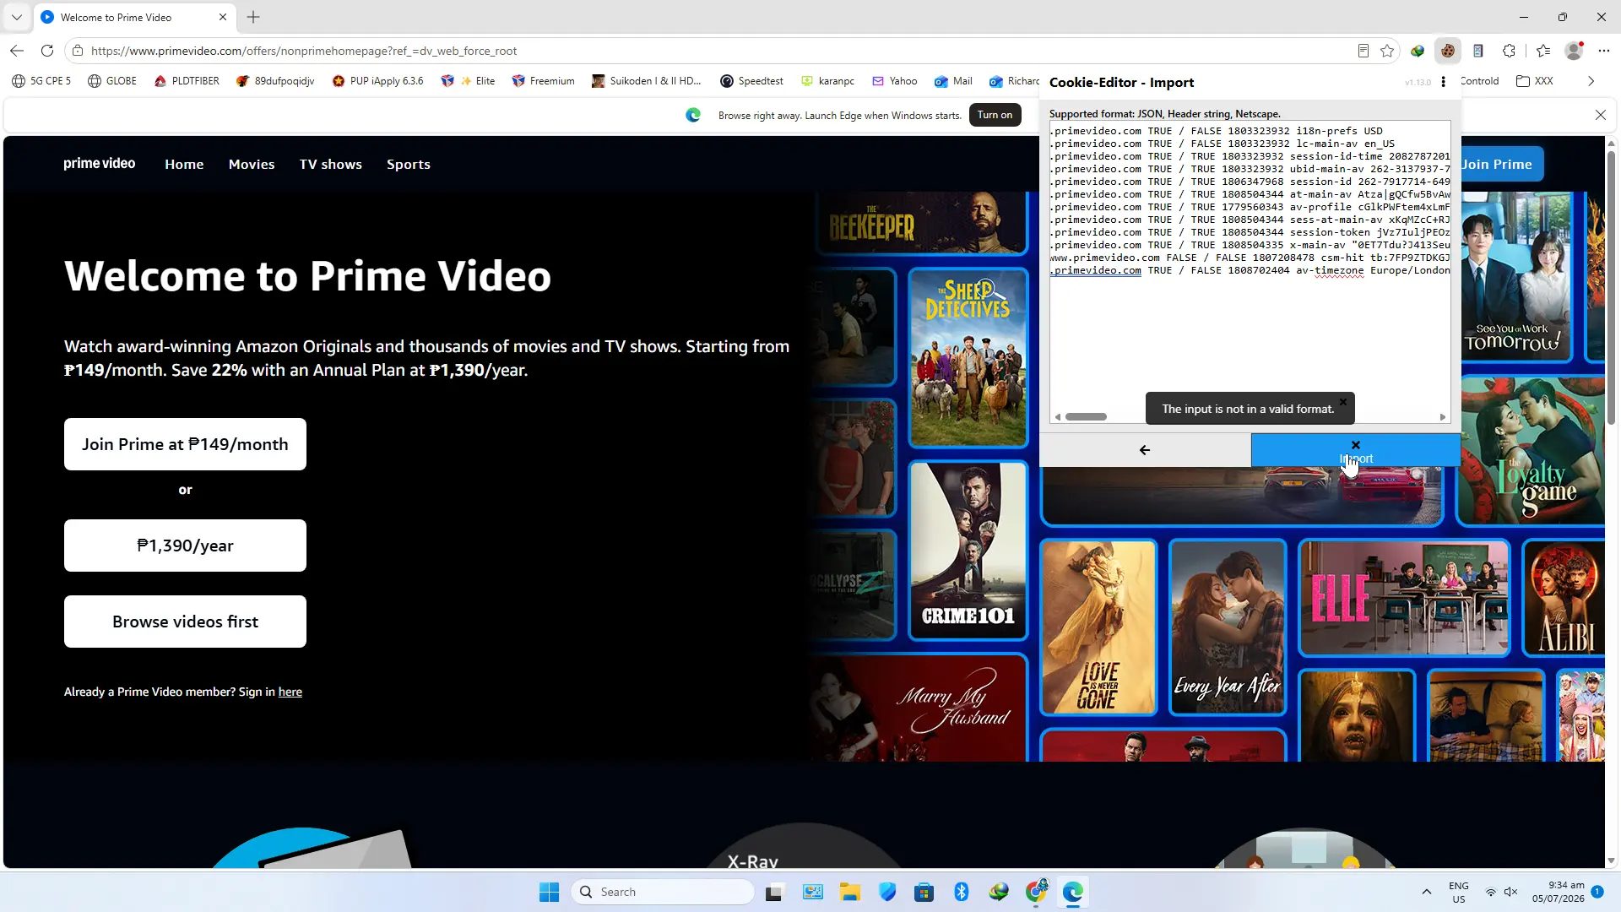The width and height of the screenshot is (1621, 912).
Task: Click scroll right arrow in import box
Action: (1443, 416)
